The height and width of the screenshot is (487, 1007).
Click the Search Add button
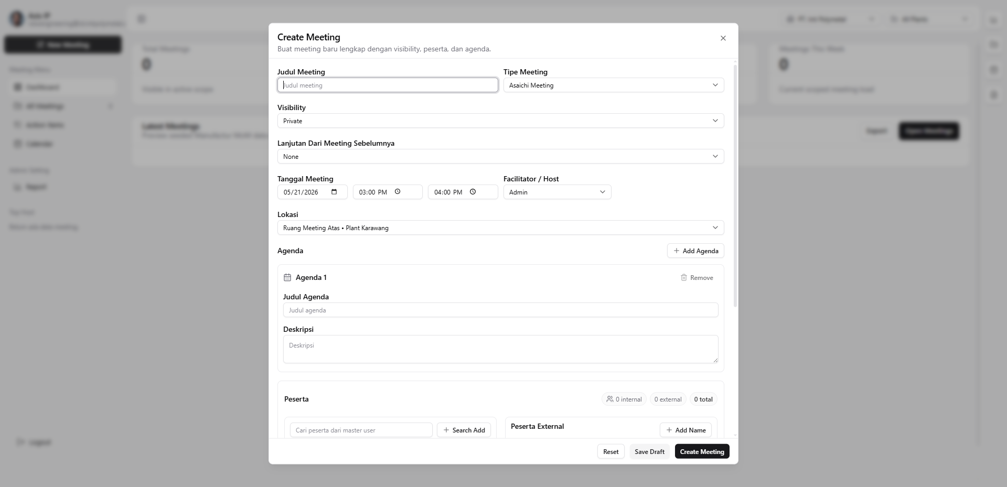point(464,430)
